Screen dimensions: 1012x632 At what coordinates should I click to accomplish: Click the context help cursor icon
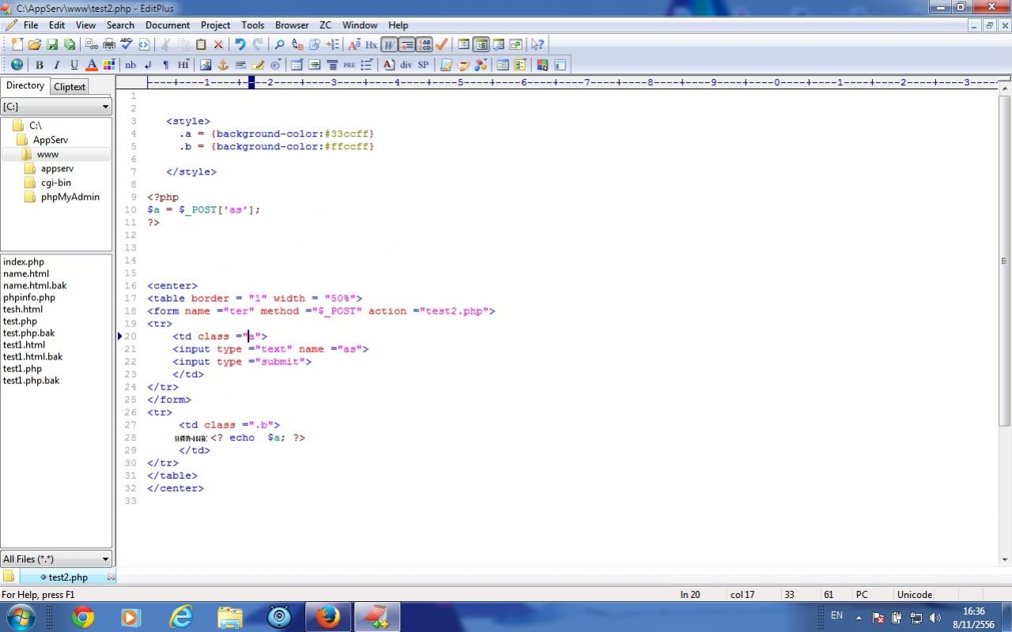click(537, 44)
